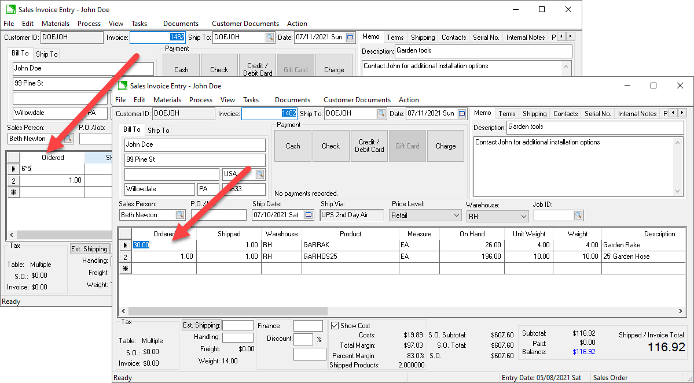Click the USA country lookup icon
The width and height of the screenshot is (694, 383).
pyautogui.click(x=260, y=174)
